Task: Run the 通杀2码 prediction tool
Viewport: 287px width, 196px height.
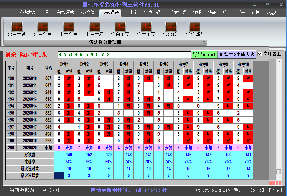Action: [x=194, y=28]
